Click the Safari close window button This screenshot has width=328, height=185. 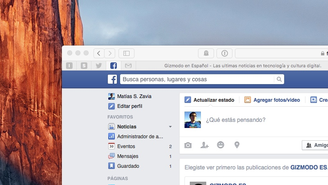pos(70,53)
